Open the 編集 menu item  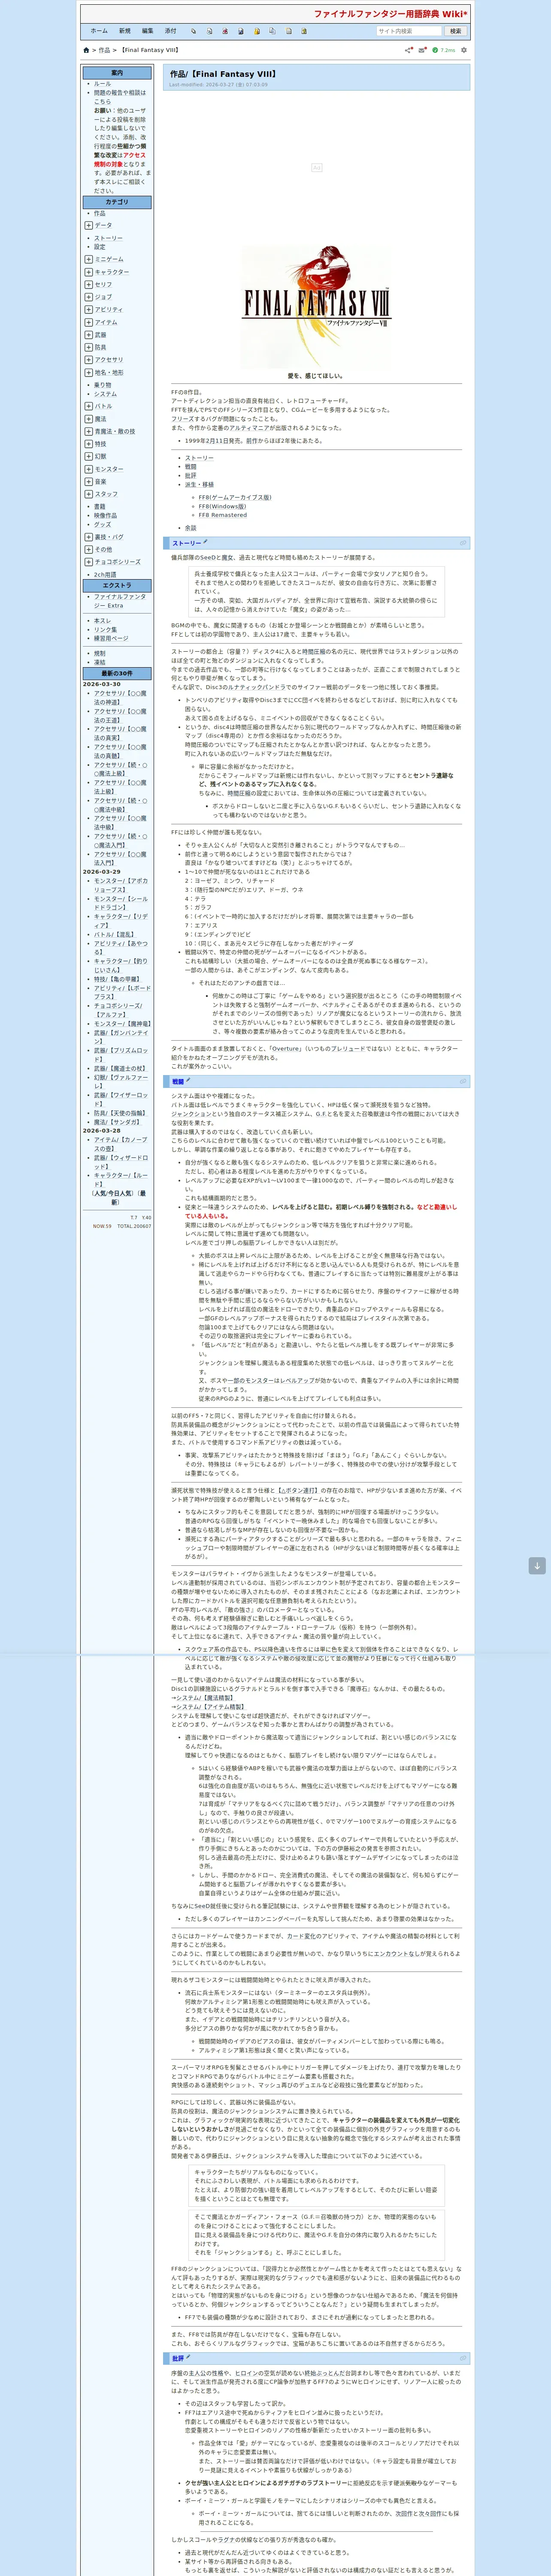147,31
